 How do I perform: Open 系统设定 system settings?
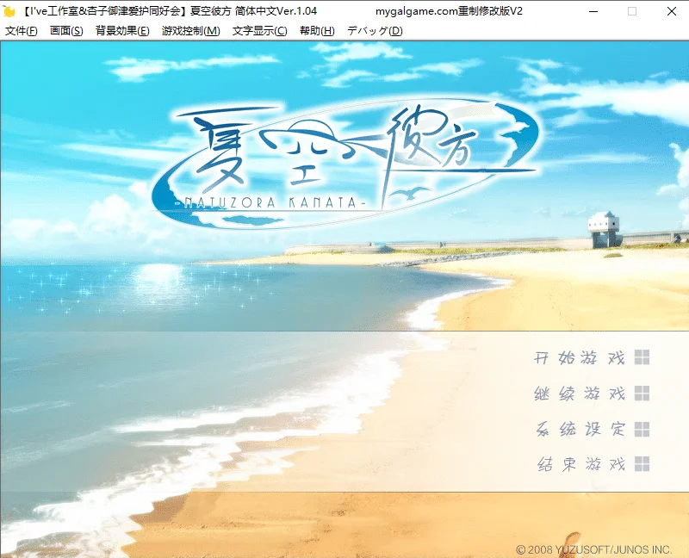tap(580, 429)
